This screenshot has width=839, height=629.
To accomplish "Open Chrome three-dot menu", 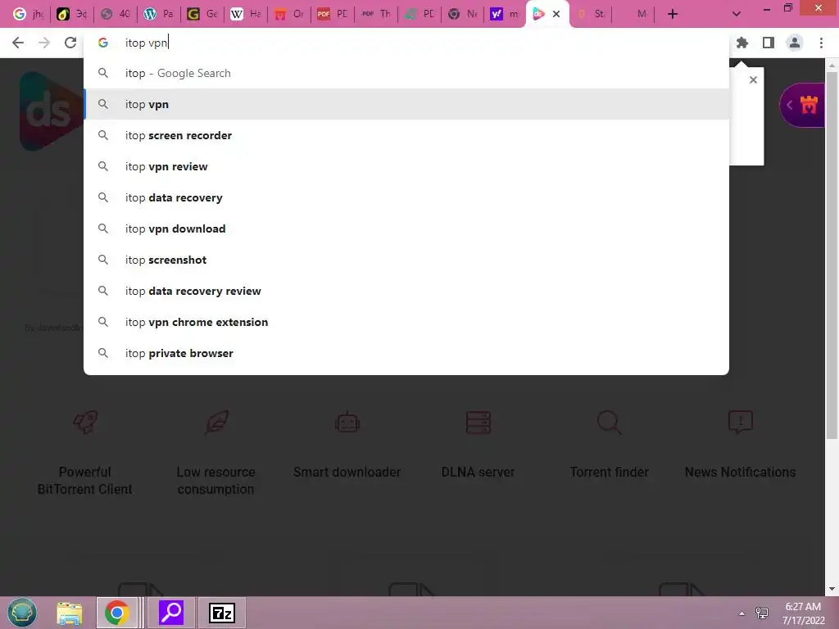I will pyautogui.click(x=821, y=43).
